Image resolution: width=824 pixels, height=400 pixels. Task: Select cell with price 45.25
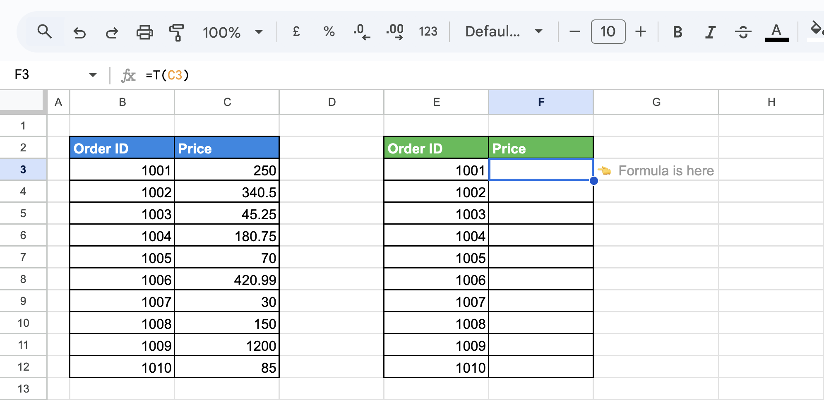tap(227, 213)
